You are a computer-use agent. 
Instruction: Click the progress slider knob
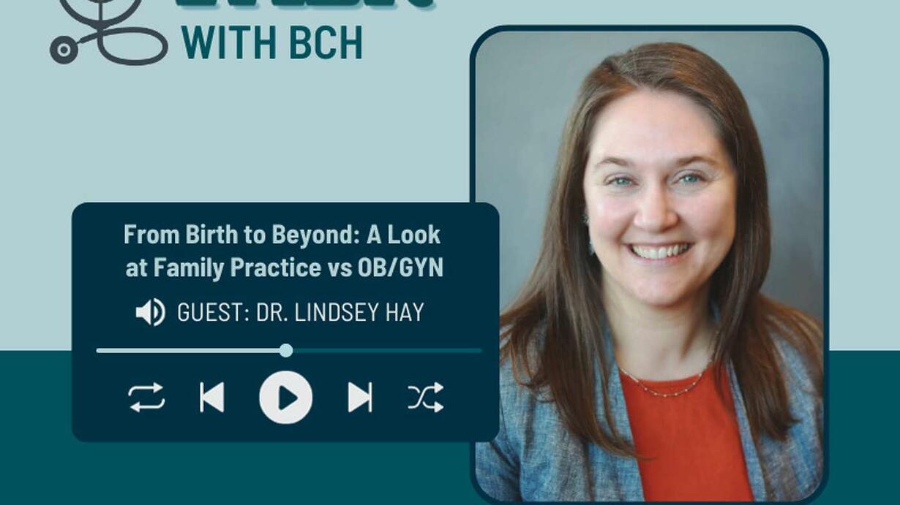pos(286,351)
